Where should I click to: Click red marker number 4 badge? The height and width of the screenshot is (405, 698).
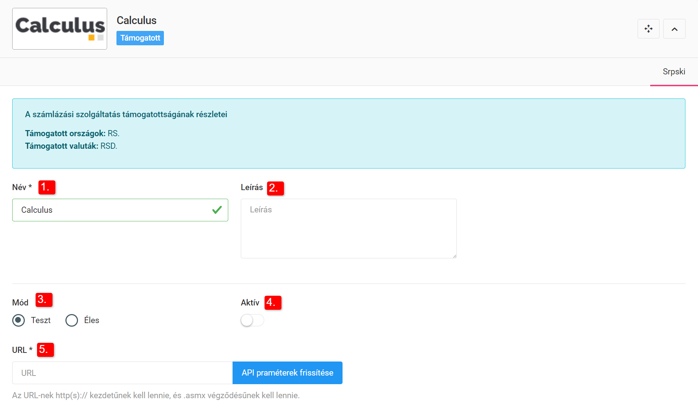273,303
